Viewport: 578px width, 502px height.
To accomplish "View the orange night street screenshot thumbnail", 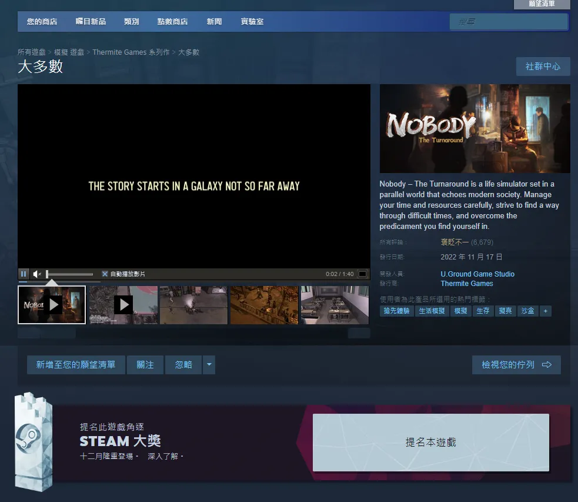I will coord(264,305).
